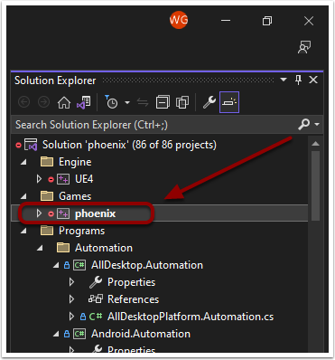Click the vertical scrollbar up arrow
335x360 pixels.
[315, 144]
